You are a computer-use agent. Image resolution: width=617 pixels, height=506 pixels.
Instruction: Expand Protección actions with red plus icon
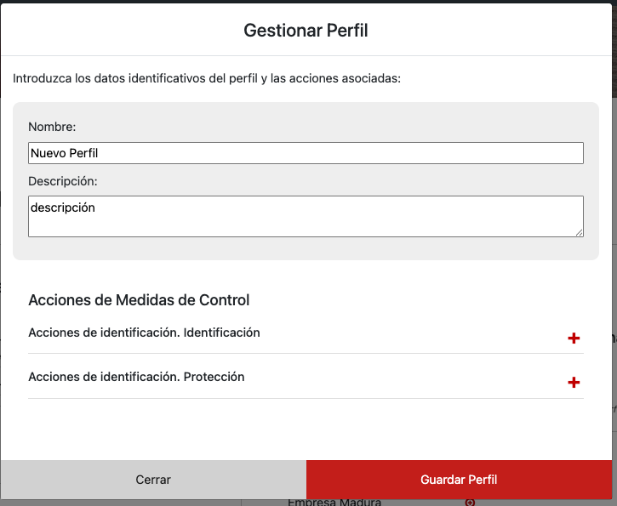click(574, 383)
